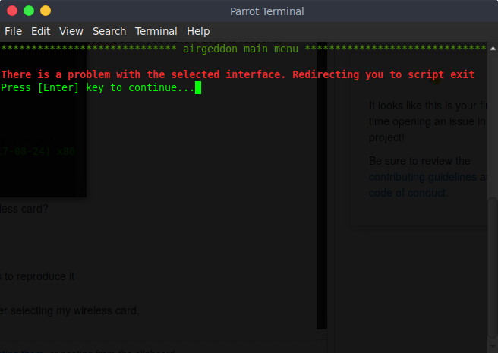Click the scrollbar up arrow

(493, 49)
